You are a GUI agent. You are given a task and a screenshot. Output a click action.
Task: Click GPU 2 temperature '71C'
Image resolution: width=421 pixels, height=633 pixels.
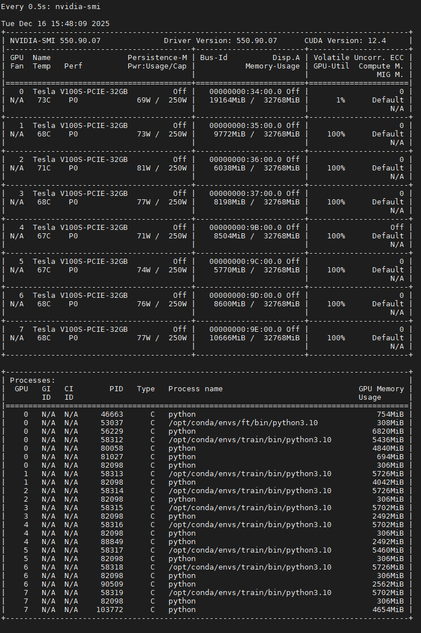pyautogui.click(x=44, y=168)
